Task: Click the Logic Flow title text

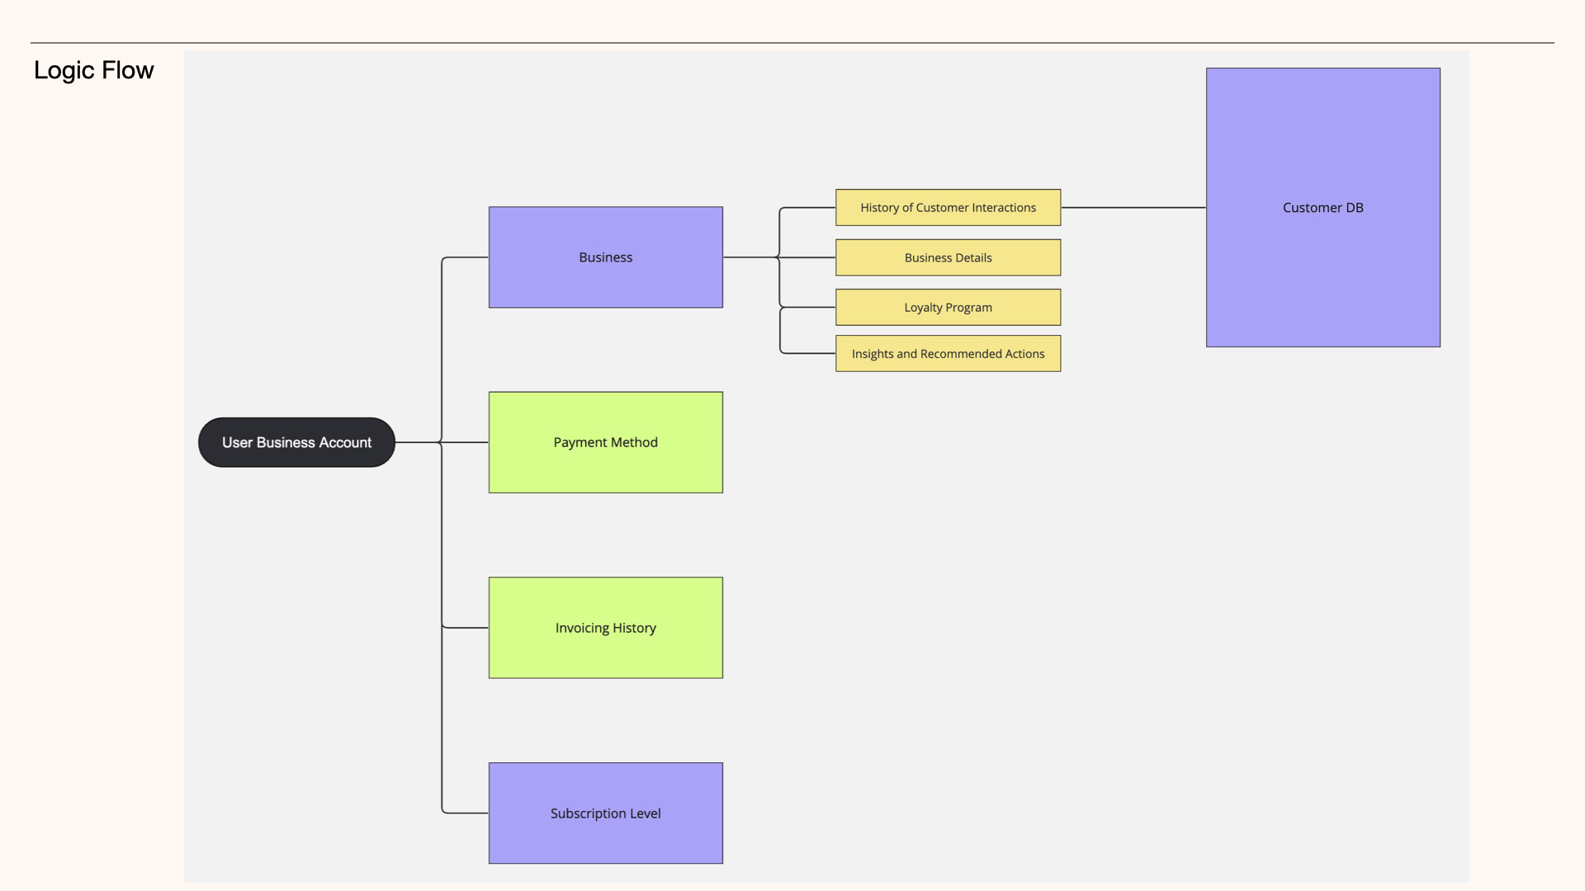Action: [x=93, y=70]
